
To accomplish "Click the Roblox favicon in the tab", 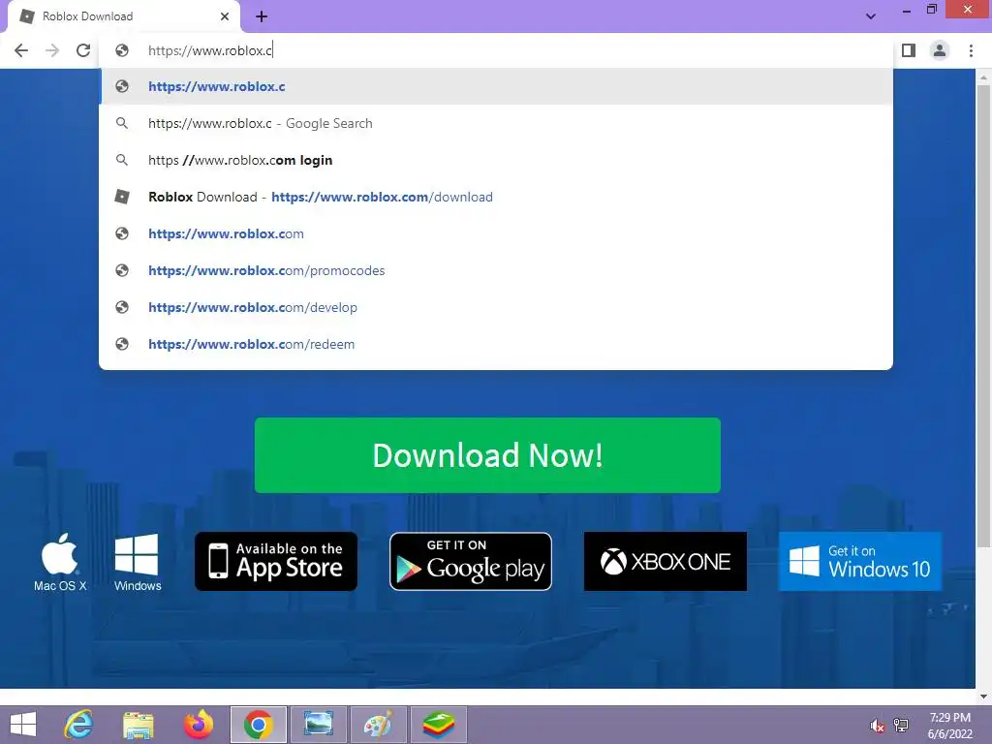I will coord(26,16).
